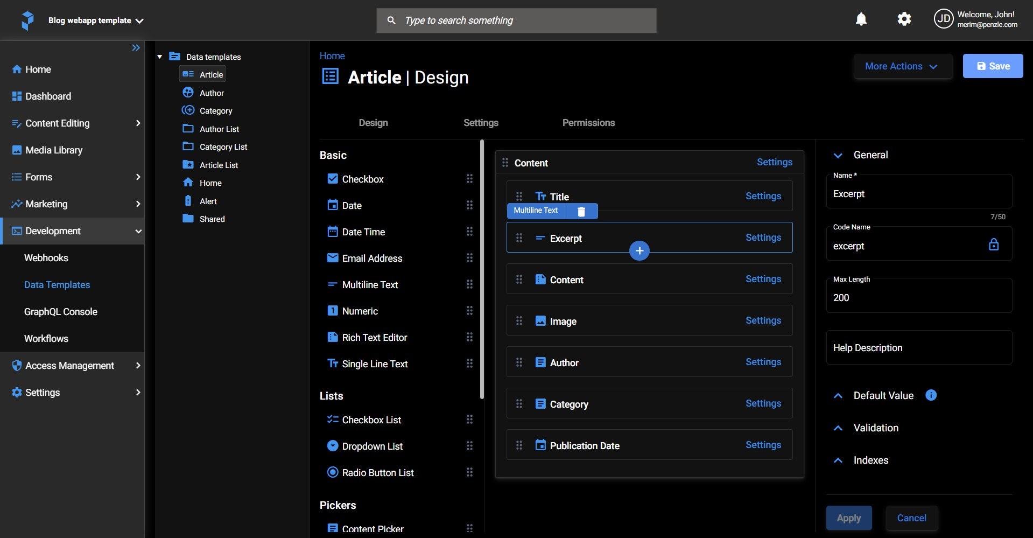
Task: Click the Apply button
Action: point(849,518)
